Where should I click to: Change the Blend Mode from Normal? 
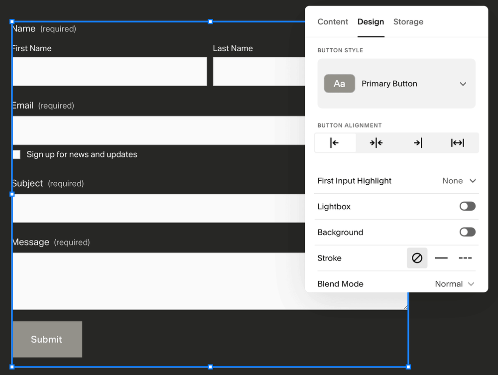pyautogui.click(x=454, y=284)
